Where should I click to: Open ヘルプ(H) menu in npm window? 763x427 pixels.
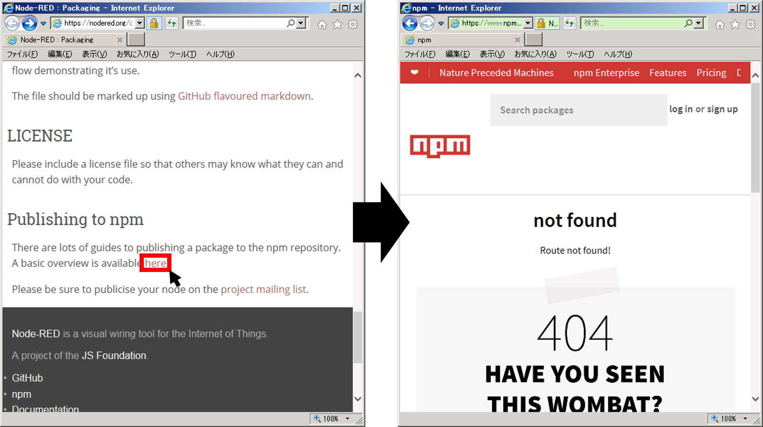coord(618,54)
